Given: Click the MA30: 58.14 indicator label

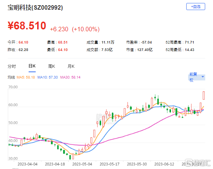Looking at the screenshot, I should [x=70, y=77].
